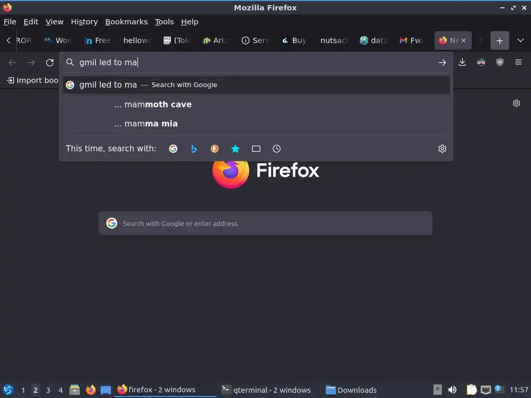Viewport: 531px width, 398px height.
Task: Open new tab page personalize gear
Action: point(516,103)
